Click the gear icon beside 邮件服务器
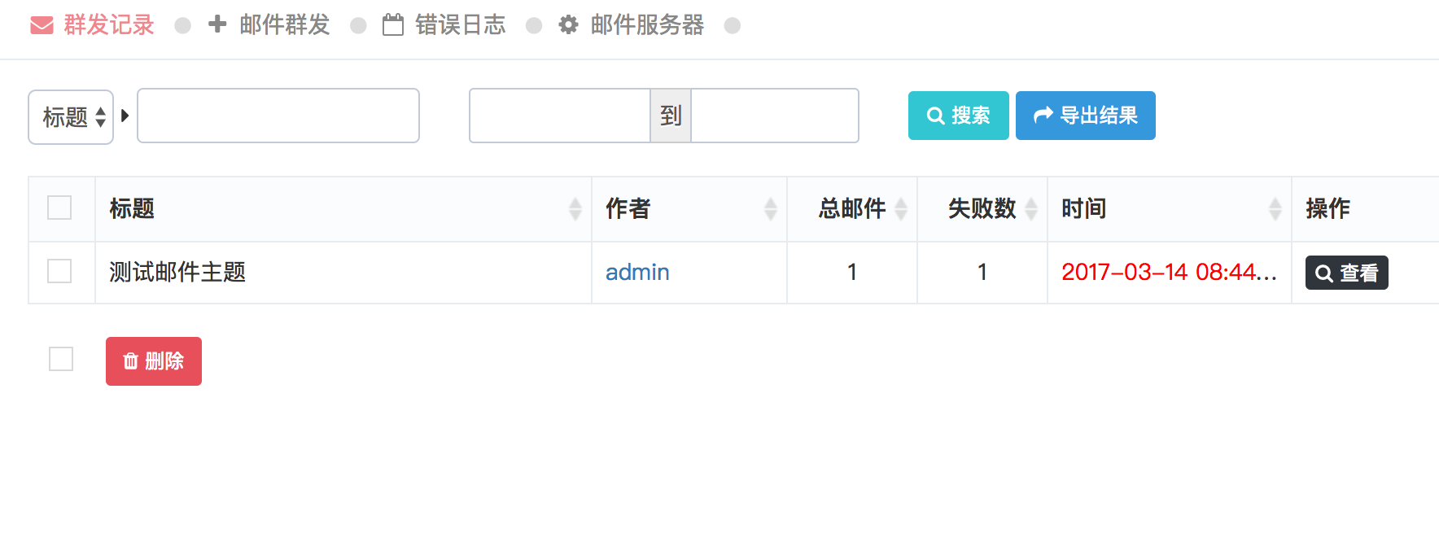This screenshot has height=542, width=1439. [x=569, y=25]
